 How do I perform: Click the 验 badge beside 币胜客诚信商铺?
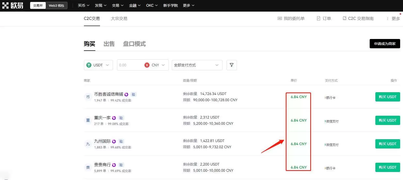(x=133, y=94)
